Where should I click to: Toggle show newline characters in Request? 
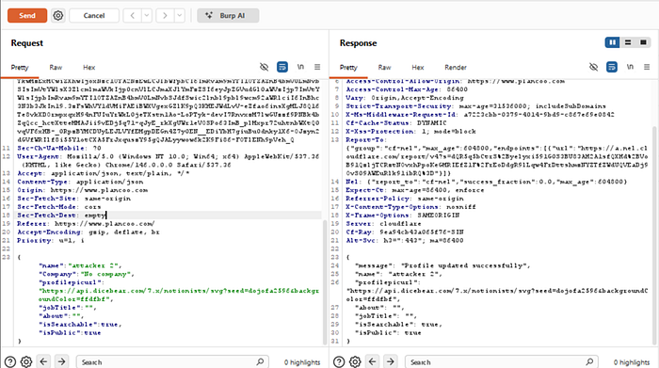click(300, 67)
